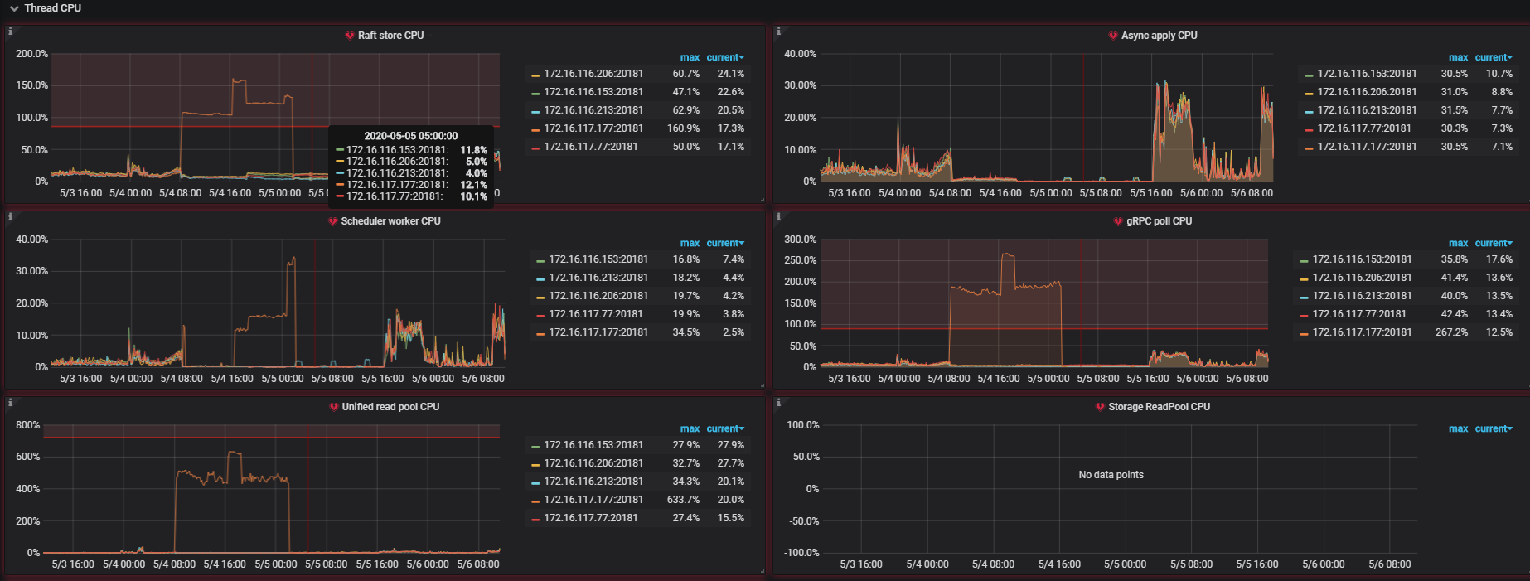
Task: Toggle series 172.16.117.177:20181 in Raft store legend
Action: pyautogui.click(x=593, y=128)
